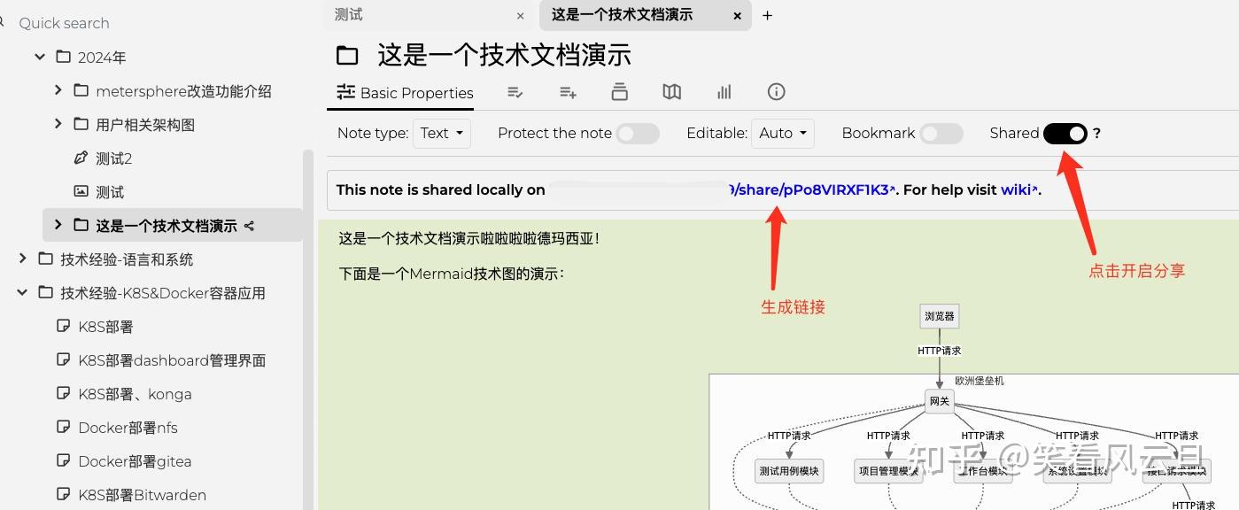Open the Inherited Attributes ribbon icon
This screenshot has width=1239, height=510.
pyautogui.click(x=567, y=91)
